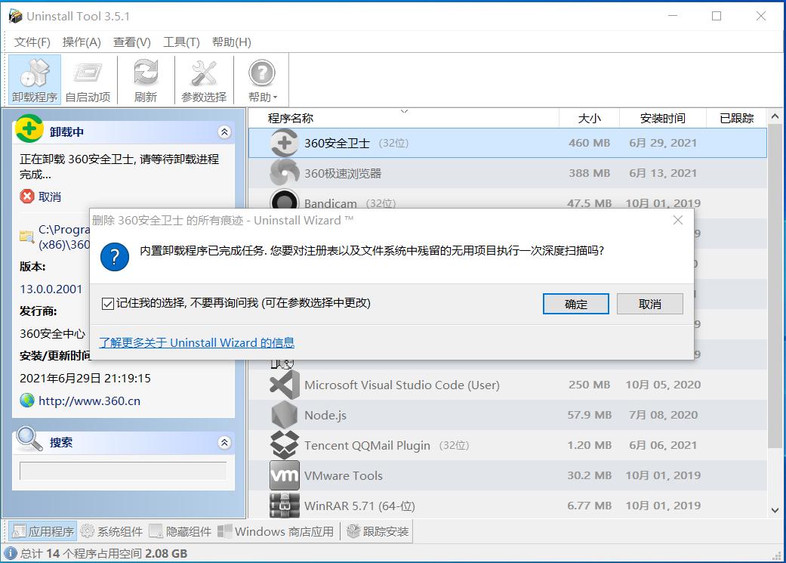Image resolution: width=786 pixels, height=563 pixels.
Task: Select the 卸载程序 toolbar icon
Action: point(34,79)
